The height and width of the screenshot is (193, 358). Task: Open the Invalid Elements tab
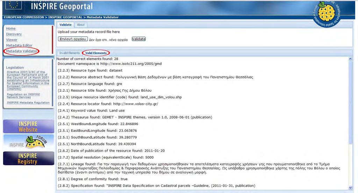(70, 53)
